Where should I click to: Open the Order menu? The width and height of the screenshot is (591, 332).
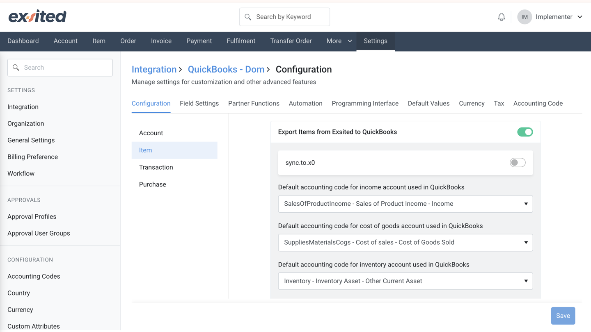tap(128, 41)
